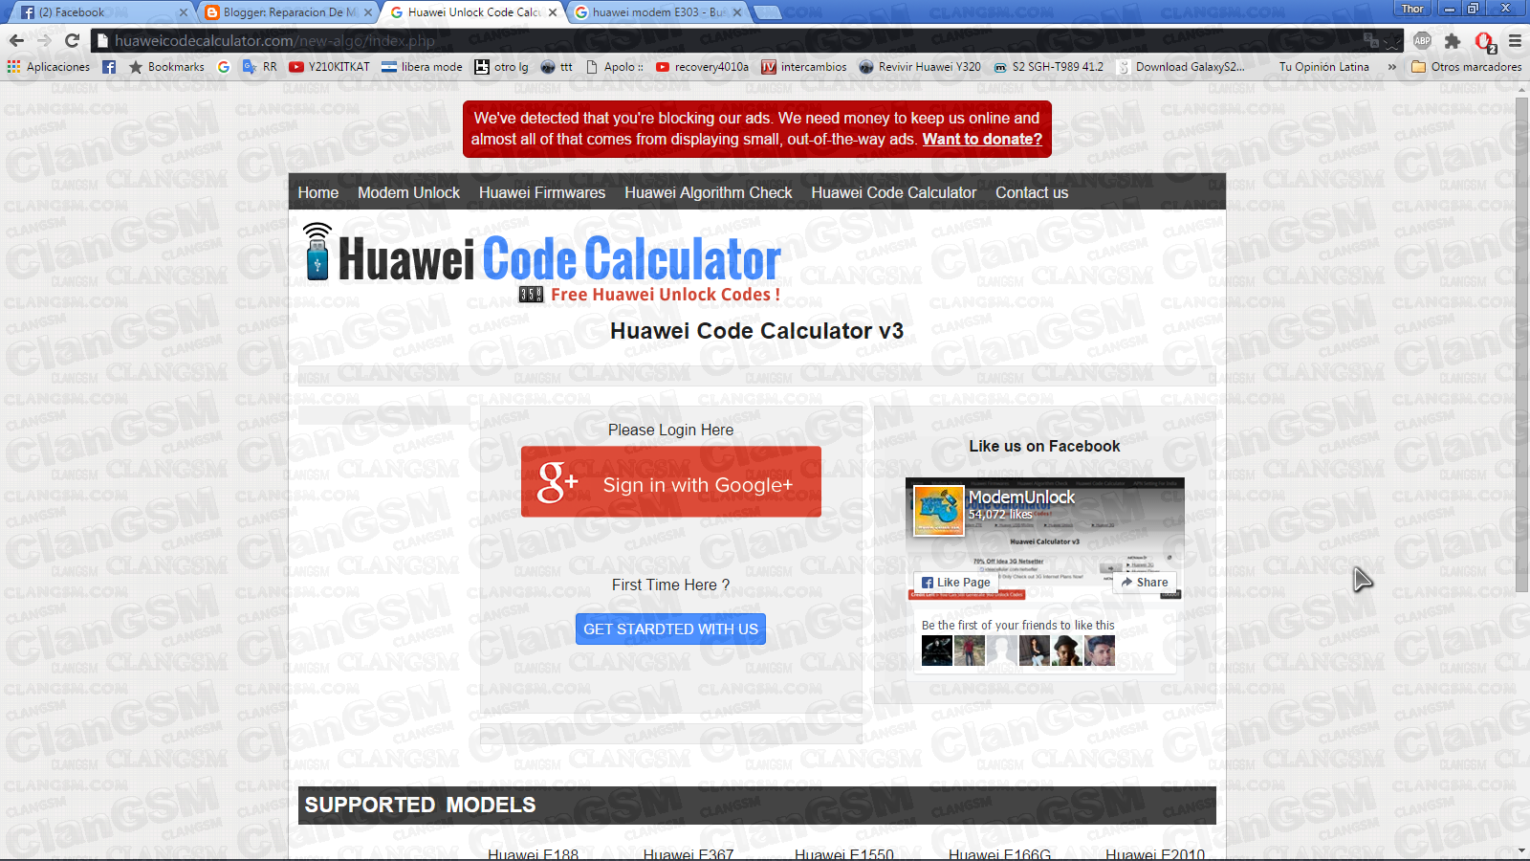Click the Huawei E367 model link
The image size is (1530, 861).
pos(688,853)
